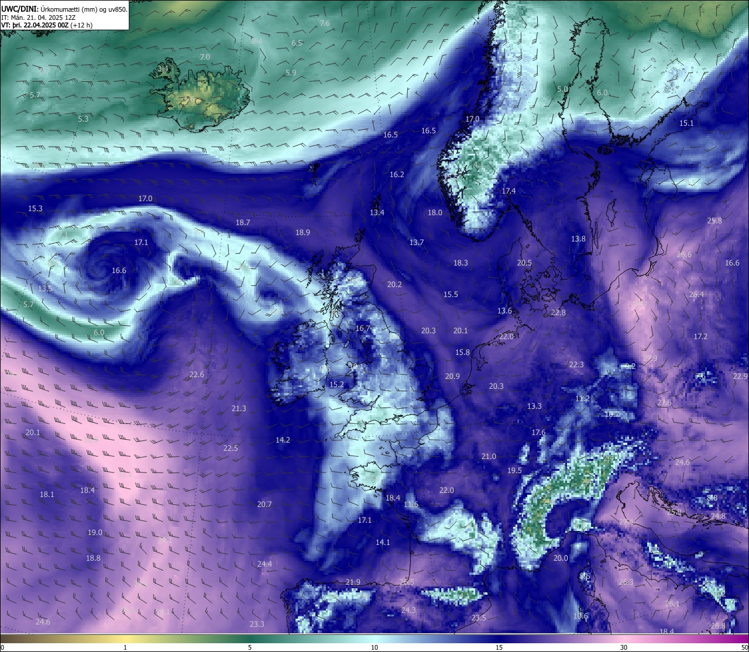Click the map value 15.3

click(35, 208)
